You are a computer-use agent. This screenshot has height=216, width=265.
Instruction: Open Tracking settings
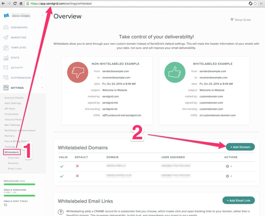click(10, 147)
